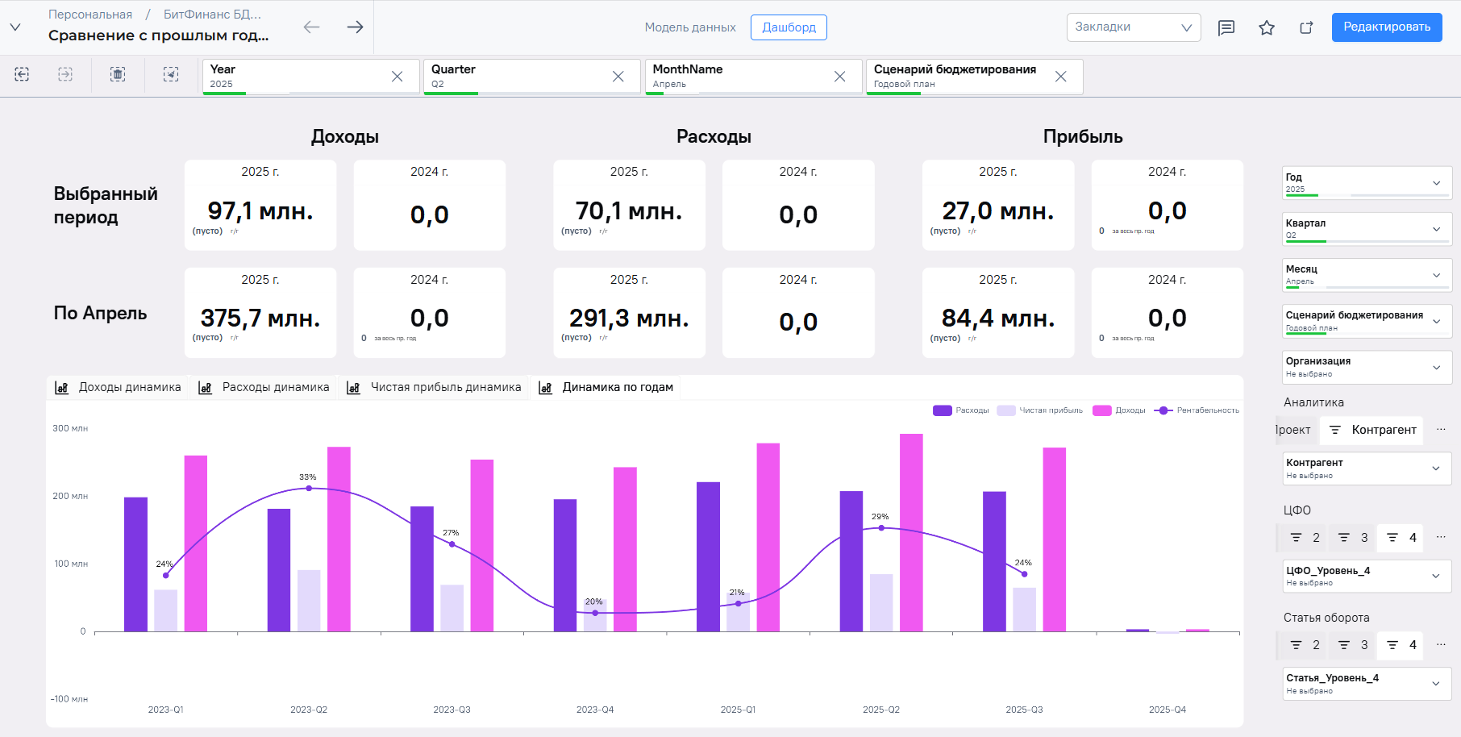The width and height of the screenshot is (1461, 737).
Task: Remove the Quarter Q2 filter
Action: (x=618, y=77)
